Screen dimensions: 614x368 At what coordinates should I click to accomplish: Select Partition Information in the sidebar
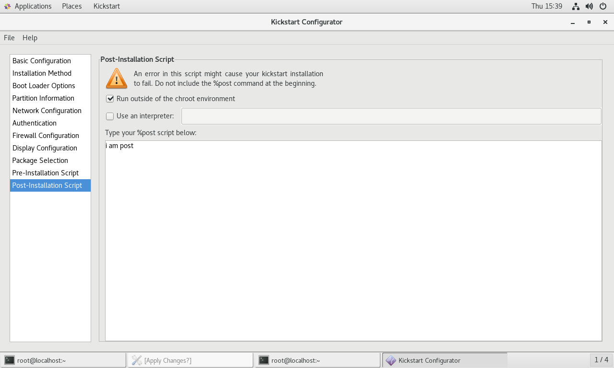coord(50,98)
